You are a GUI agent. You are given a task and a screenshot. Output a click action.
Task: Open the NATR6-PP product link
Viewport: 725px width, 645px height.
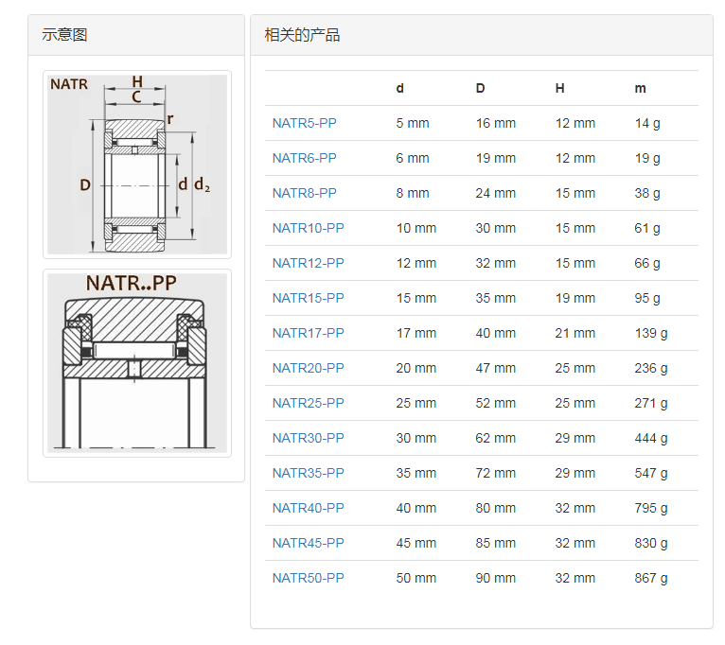click(x=304, y=158)
